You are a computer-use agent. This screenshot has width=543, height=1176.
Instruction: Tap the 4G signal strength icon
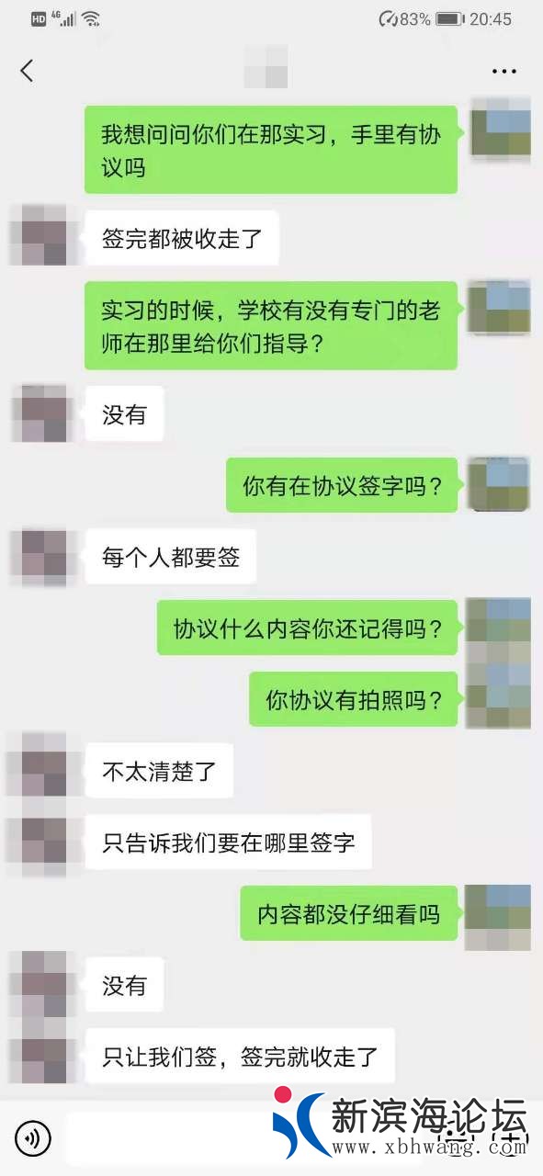pos(63,18)
